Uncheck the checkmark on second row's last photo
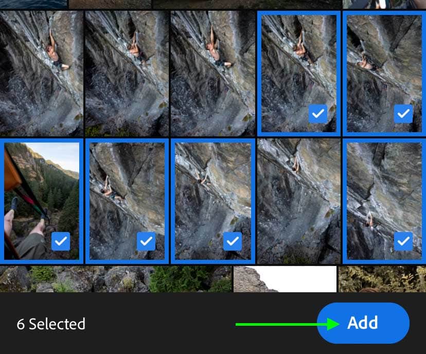 click(x=403, y=241)
